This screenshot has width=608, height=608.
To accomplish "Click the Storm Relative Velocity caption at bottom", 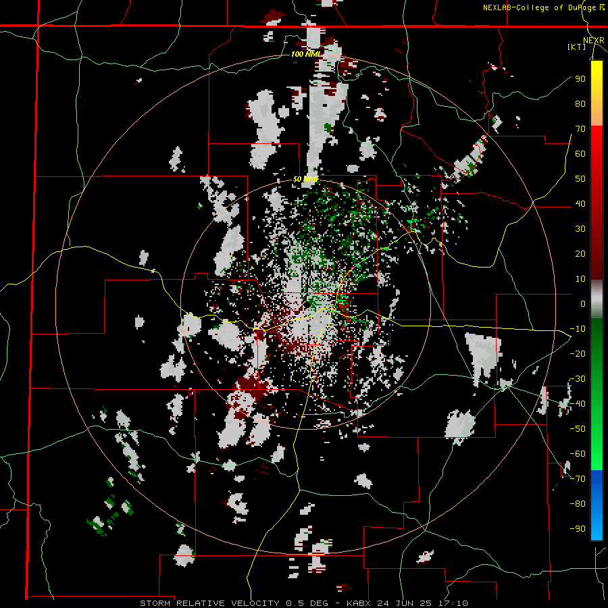I will [x=303, y=603].
